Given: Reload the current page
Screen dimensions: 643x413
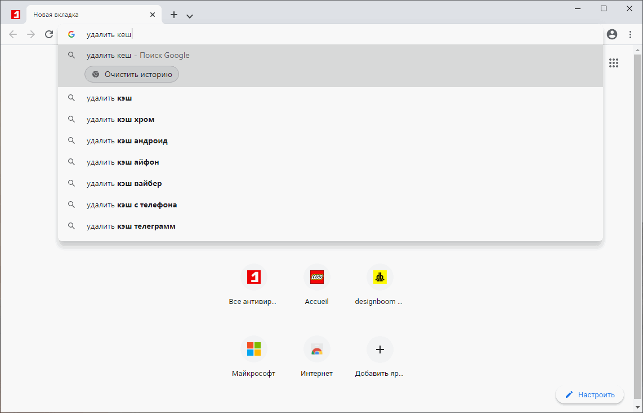Looking at the screenshot, I should click(49, 34).
